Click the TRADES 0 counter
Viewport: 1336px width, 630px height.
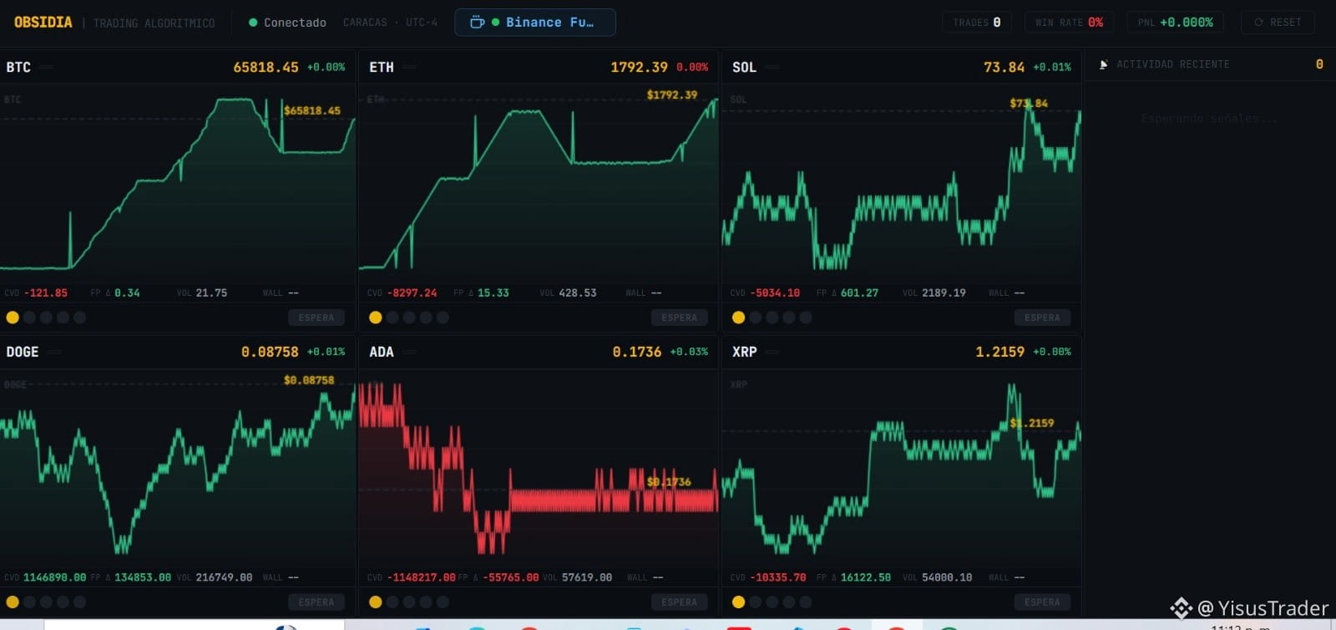point(976,23)
